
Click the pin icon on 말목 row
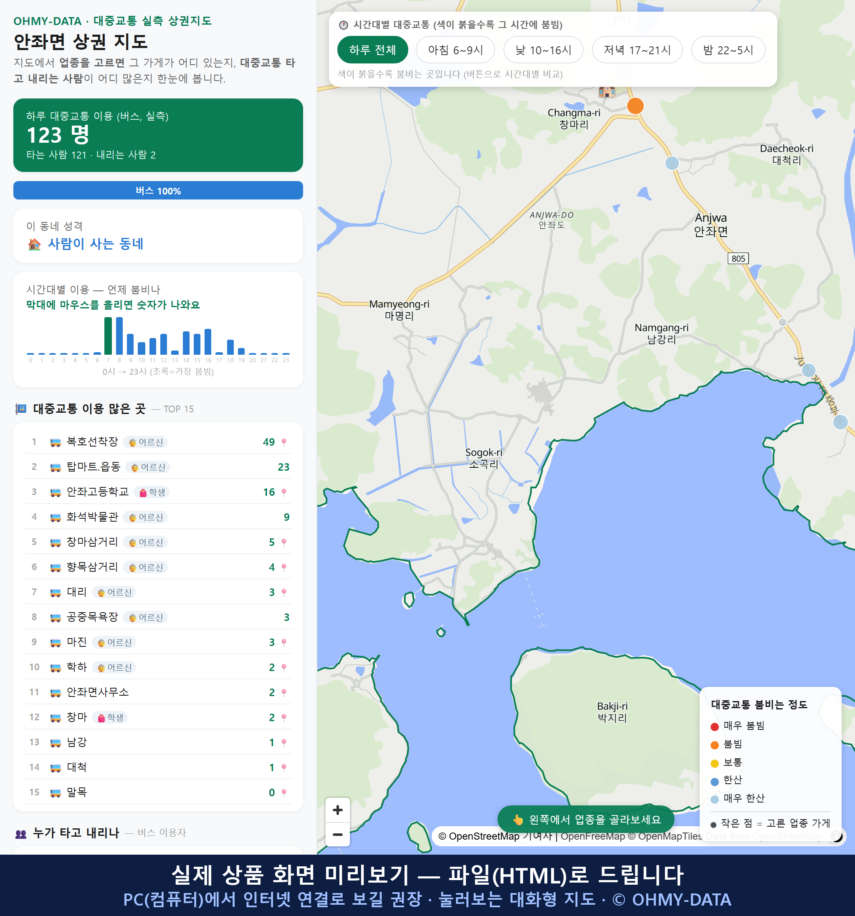284,792
